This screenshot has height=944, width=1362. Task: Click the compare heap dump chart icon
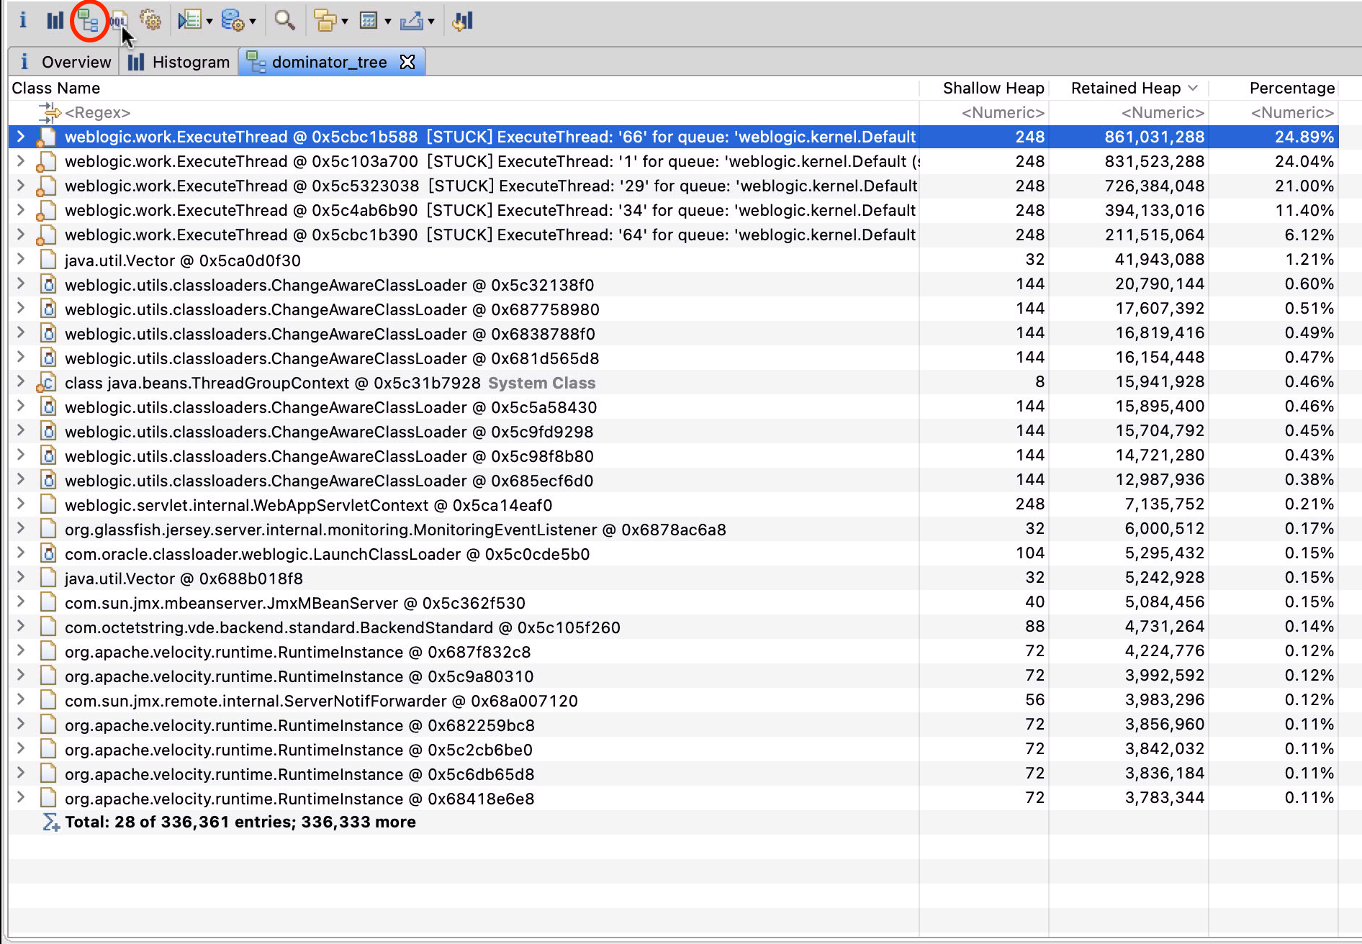(463, 20)
